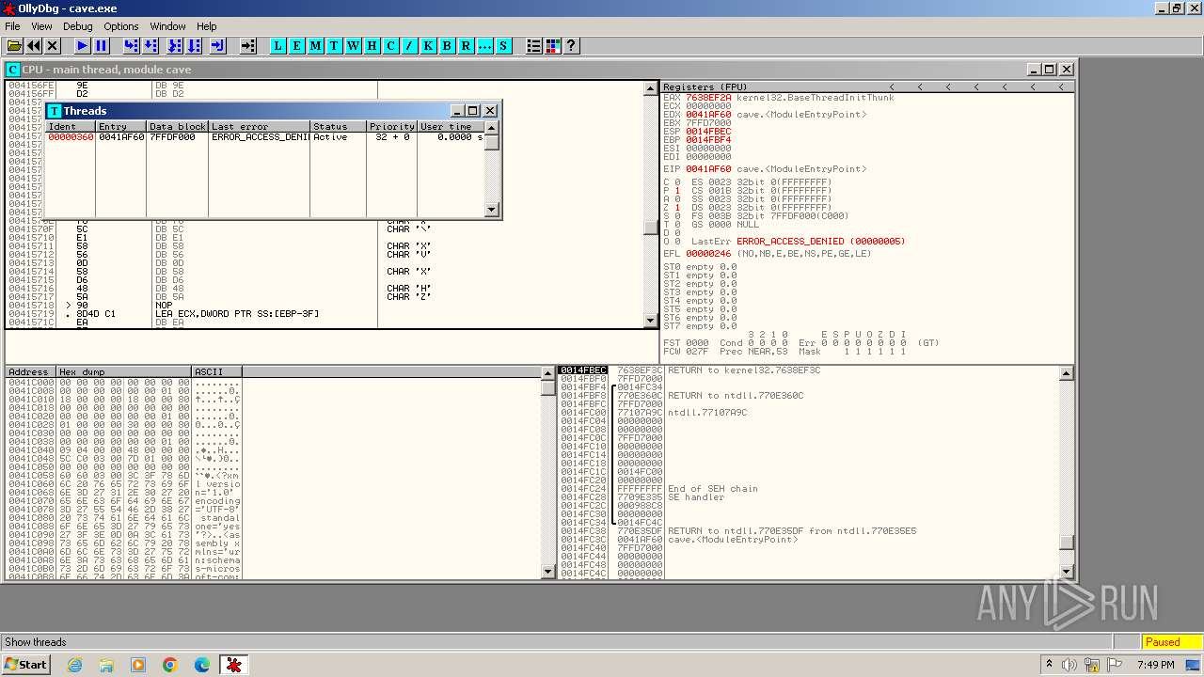Click the stack pane scroll-down arrow

click(x=1067, y=572)
